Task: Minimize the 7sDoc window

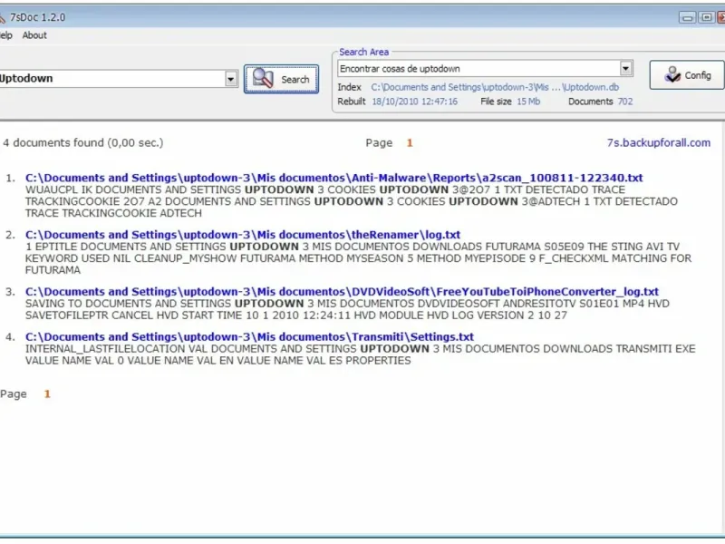Action: 687,17
